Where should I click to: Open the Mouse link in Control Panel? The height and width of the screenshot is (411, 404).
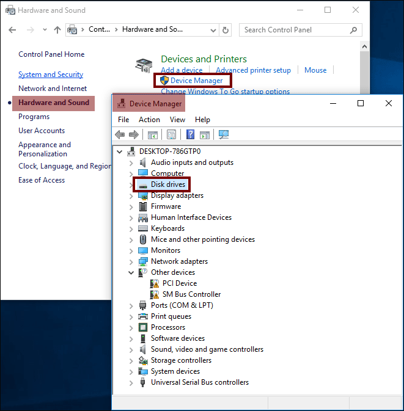[x=315, y=70]
